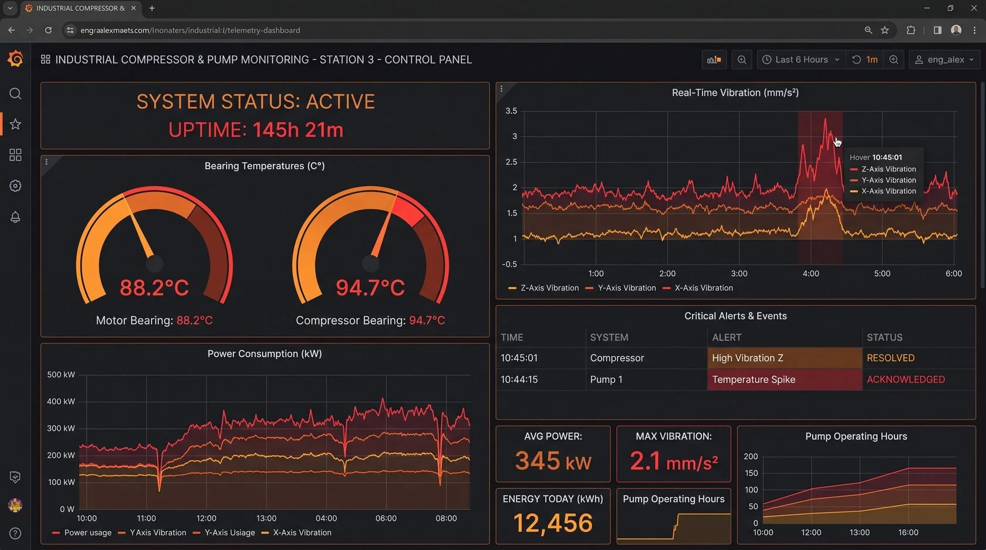Open the Last 6 Hours time picker
This screenshot has height=550, width=986.
click(801, 60)
